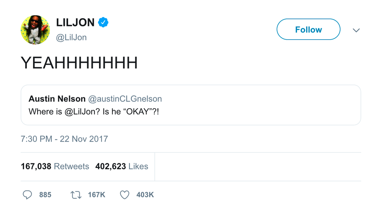Open the LILJON display name link

pyautogui.click(x=75, y=23)
